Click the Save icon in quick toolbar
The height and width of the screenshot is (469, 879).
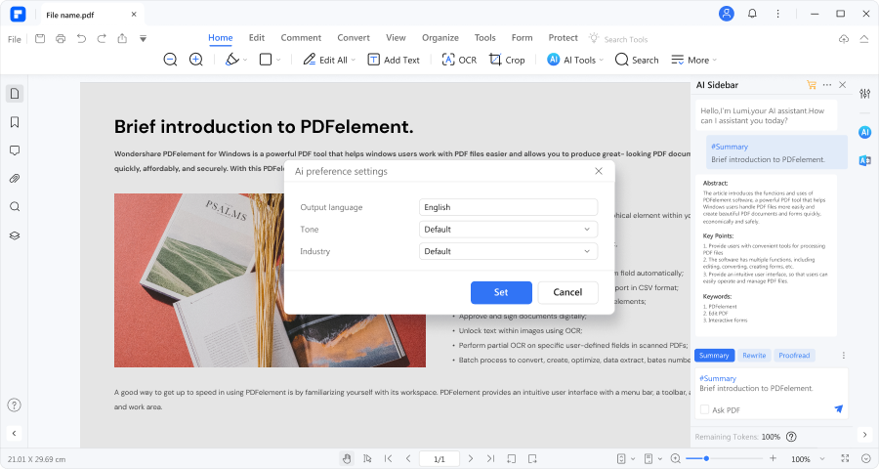coord(40,39)
